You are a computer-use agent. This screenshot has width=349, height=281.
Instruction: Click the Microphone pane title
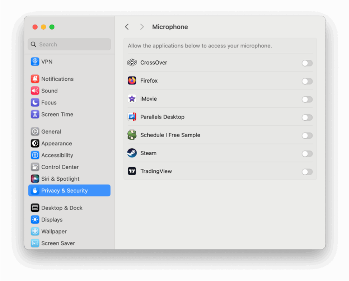170,27
